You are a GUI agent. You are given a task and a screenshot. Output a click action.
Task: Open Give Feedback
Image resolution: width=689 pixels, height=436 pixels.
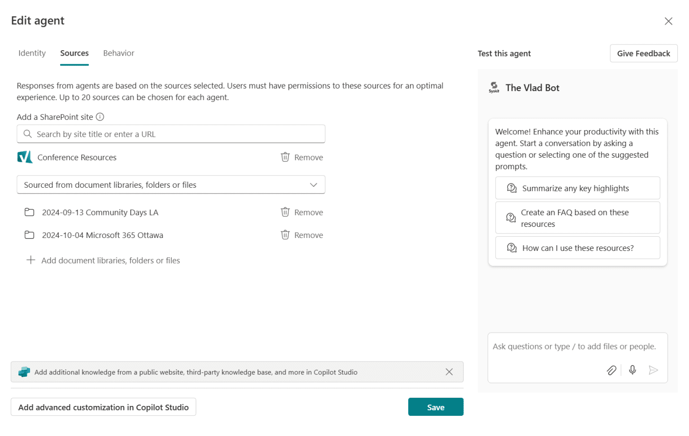[x=643, y=53]
